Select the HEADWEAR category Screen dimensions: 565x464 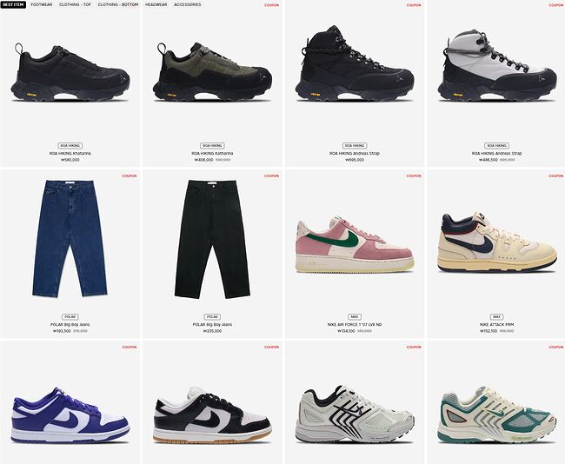pos(156,4)
